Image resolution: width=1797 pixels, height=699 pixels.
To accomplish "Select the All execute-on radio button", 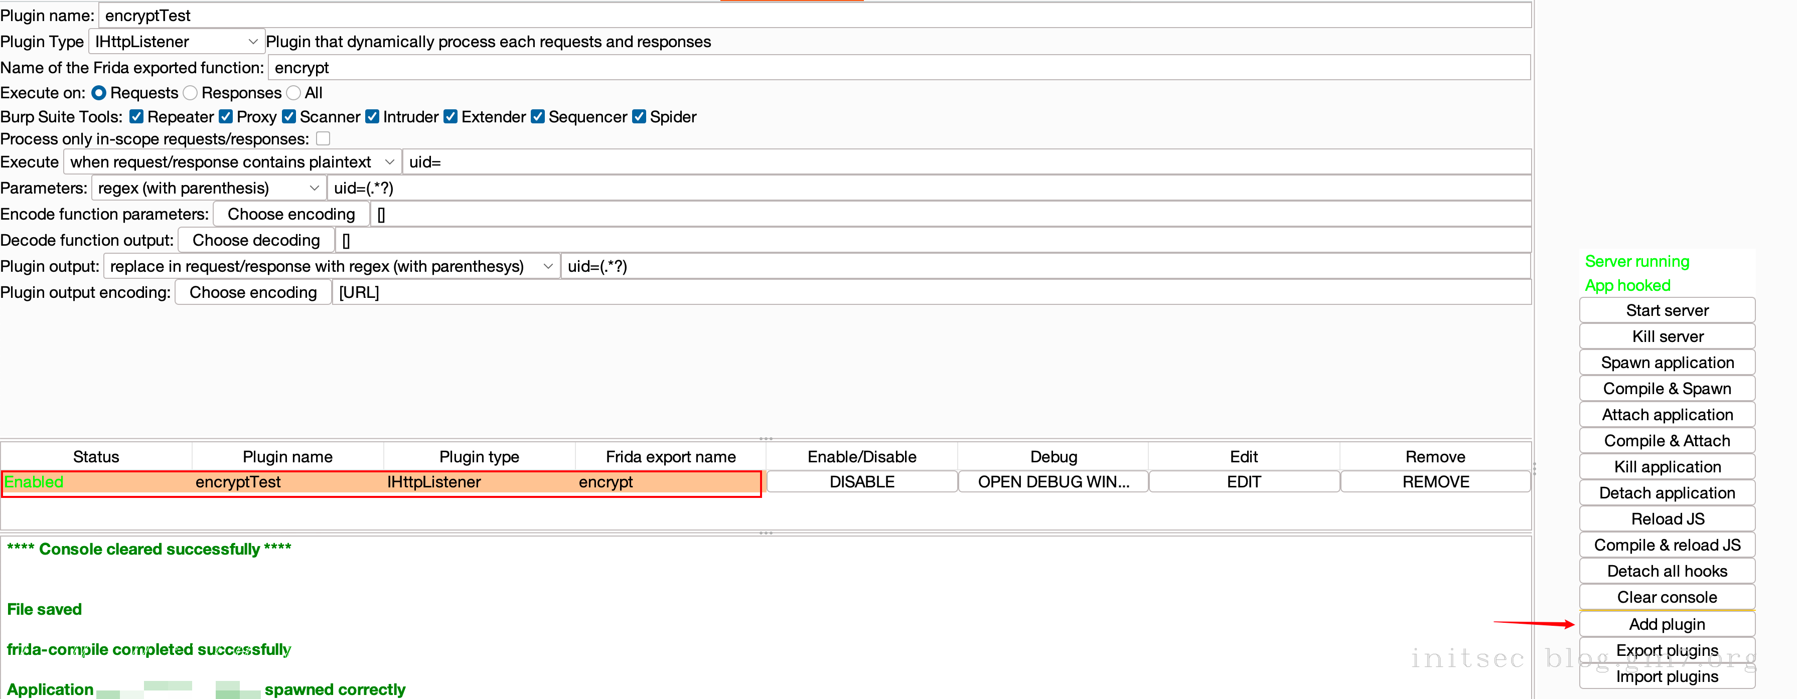I will point(293,93).
